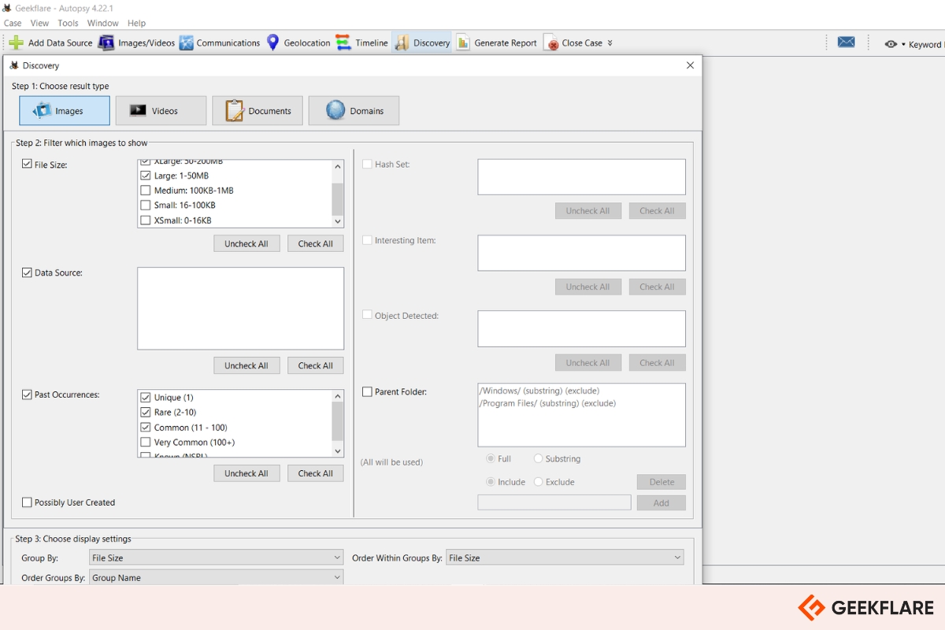Click the Parent Folder path input field
Screen dimensions: 945x630
pyautogui.click(x=554, y=502)
